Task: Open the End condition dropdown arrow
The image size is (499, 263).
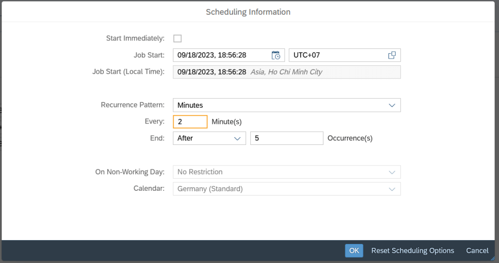Action: [238, 139]
